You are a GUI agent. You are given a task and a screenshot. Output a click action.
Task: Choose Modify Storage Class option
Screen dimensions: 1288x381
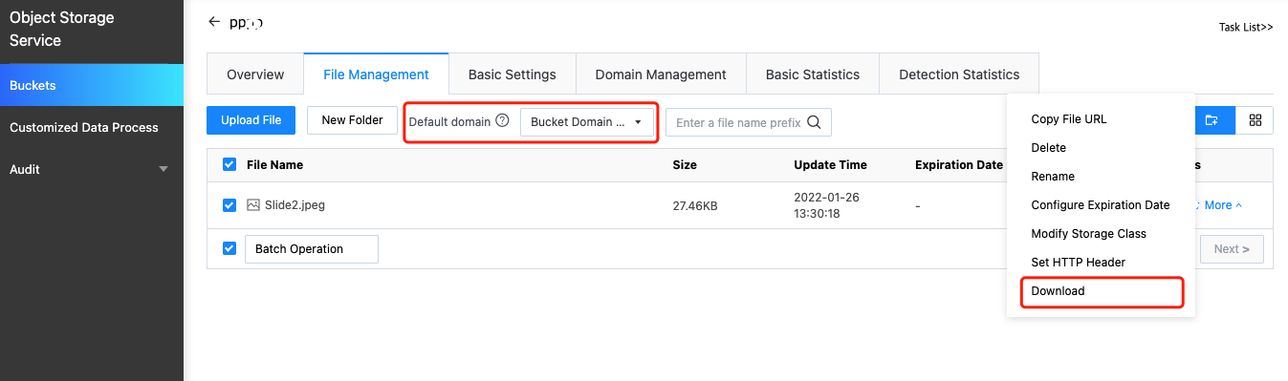pyautogui.click(x=1101, y=234)
